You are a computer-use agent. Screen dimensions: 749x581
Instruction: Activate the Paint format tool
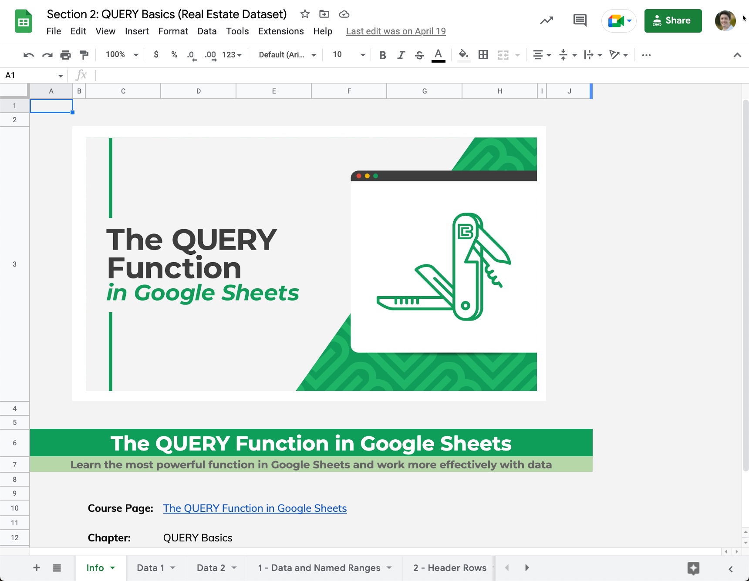pos(84,55)
